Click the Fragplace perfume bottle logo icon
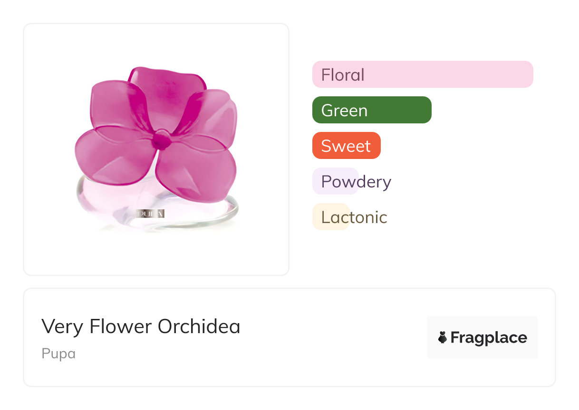This screenshot has width=579, height=410. [x=443, y=337]
